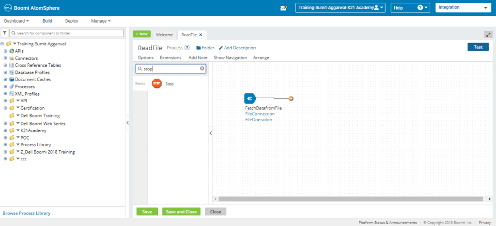Click Add Note in process toolbar
This screenshot has height=226, width=496.
[198, 57]
